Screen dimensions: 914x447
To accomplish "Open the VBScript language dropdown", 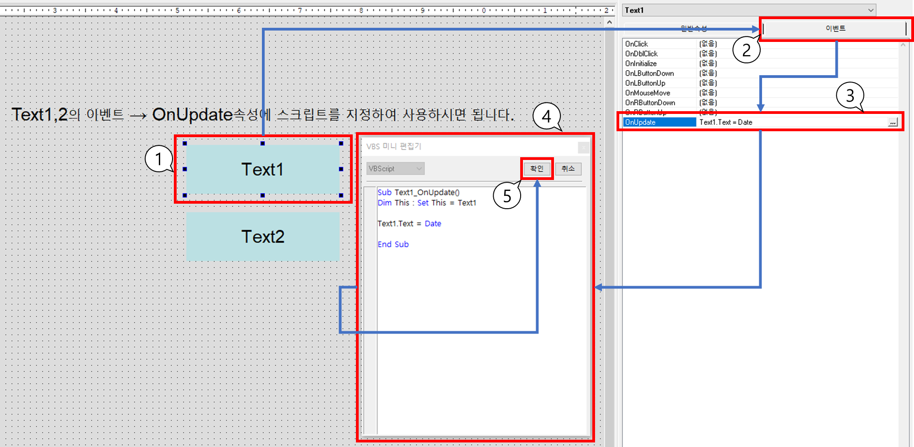I will pyautogui.click(x=419, y=168).
